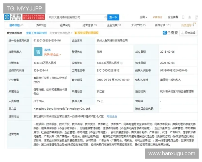Select 企业类型 value 有限责任公司
The height and width of the screenshot is (162, 202).
[x=50, y=80]
